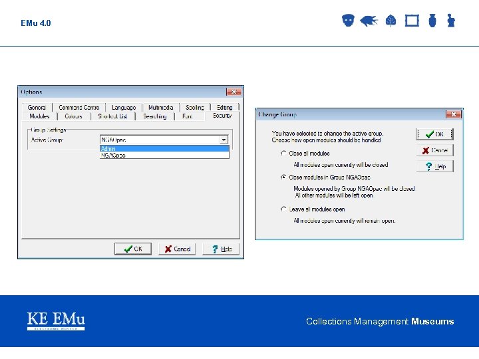Confirm Options dialog with OK

click(x=133, y=249)
